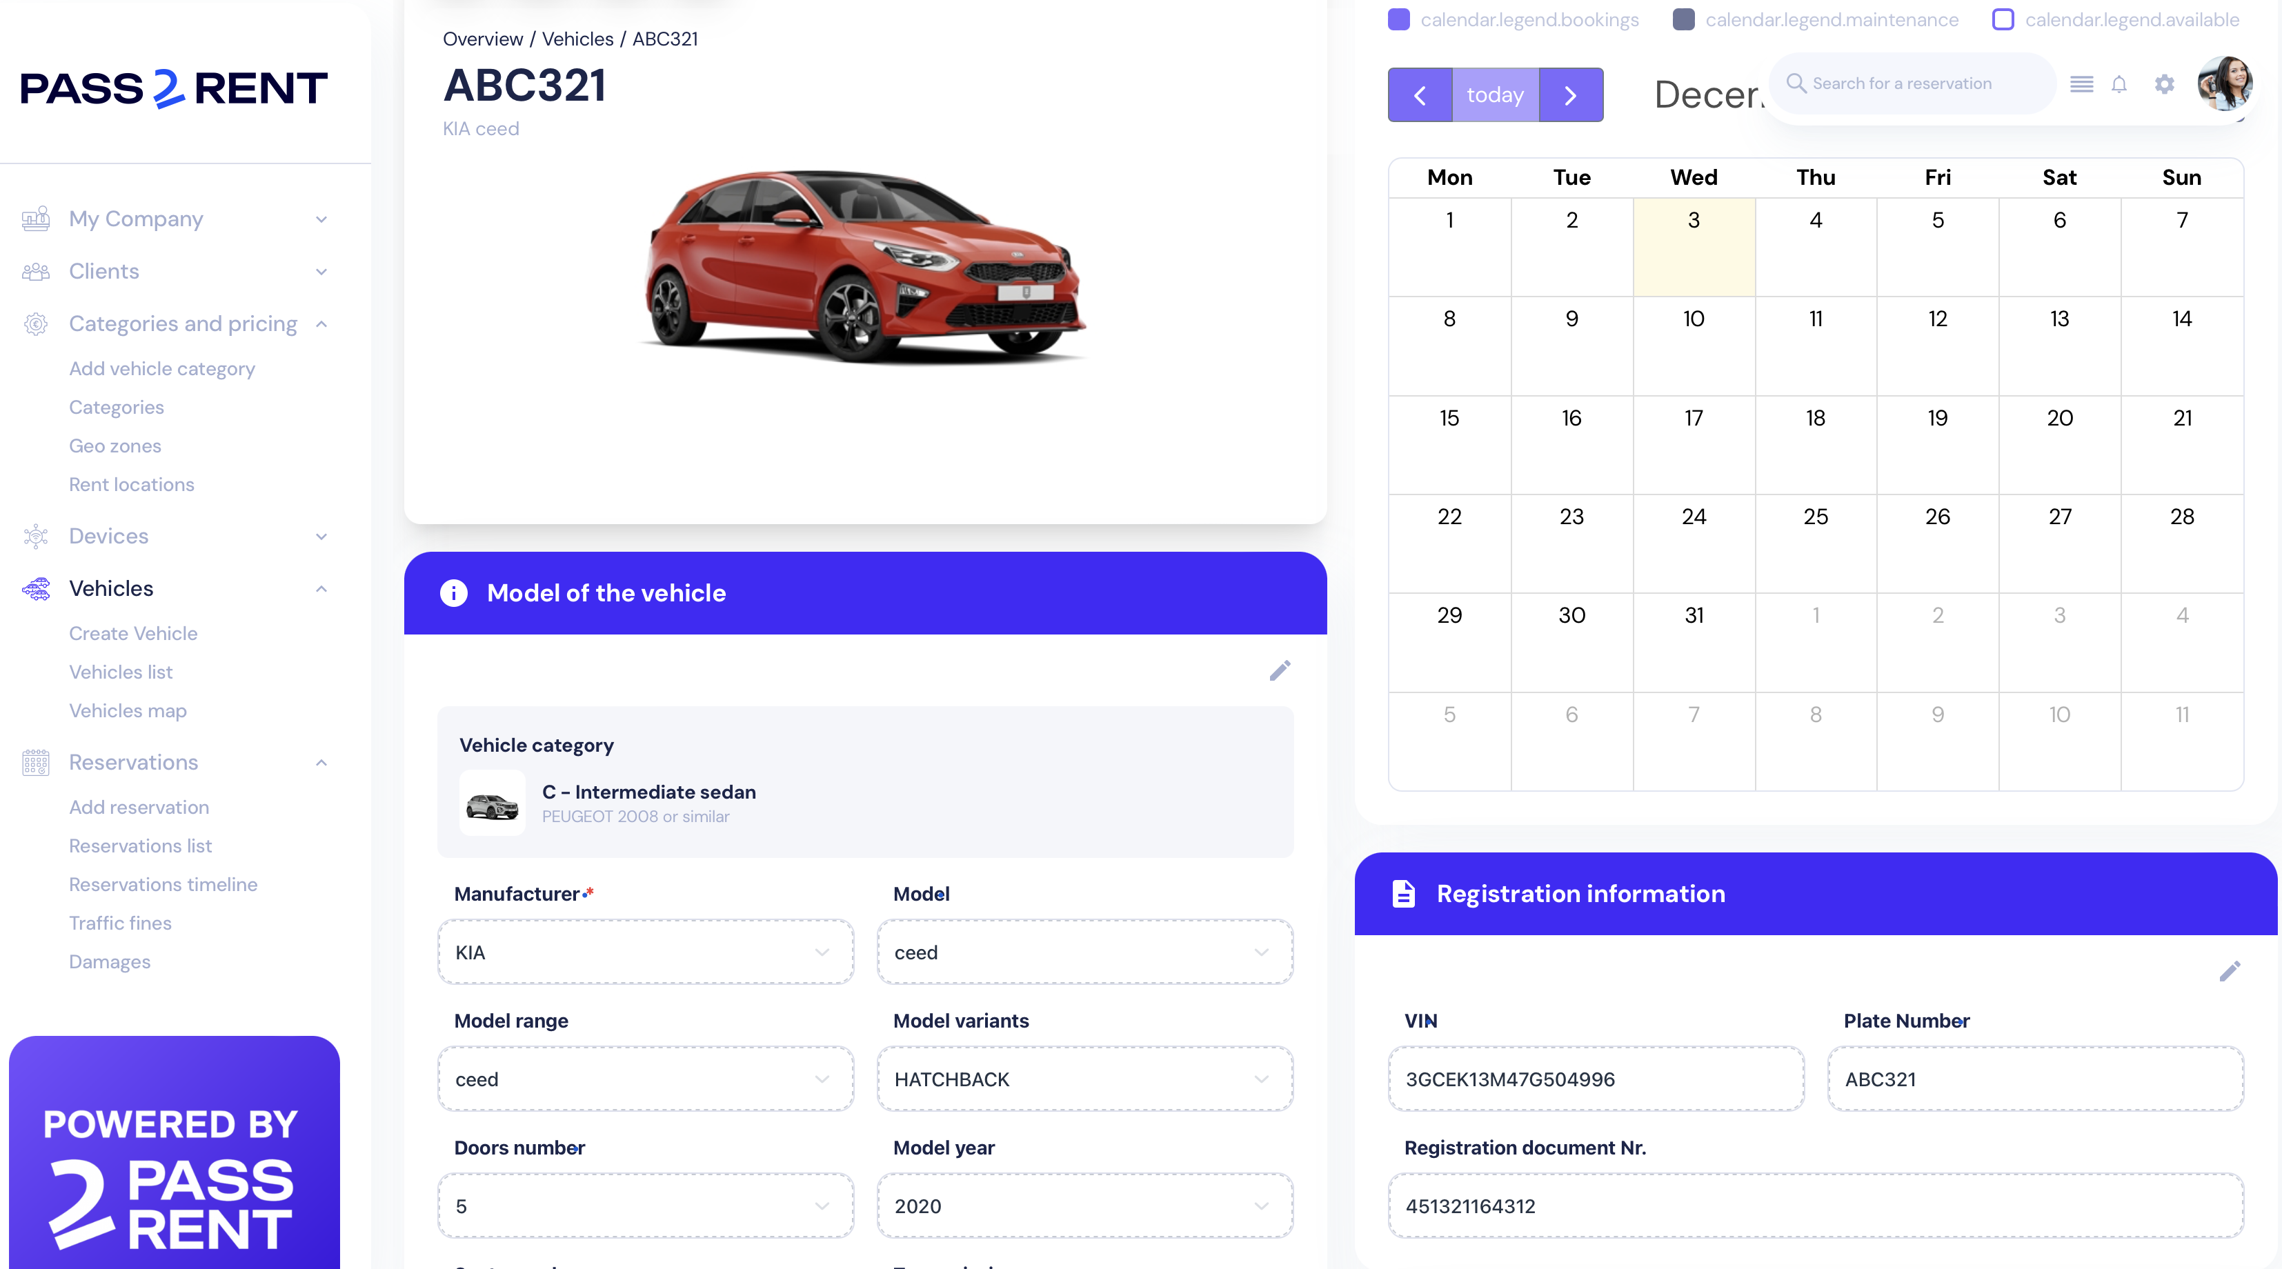Click December 3 in the calendar
The height and width of the screenshot is (1269, 2282).
pyautogui.click(x=1693, y=248)
